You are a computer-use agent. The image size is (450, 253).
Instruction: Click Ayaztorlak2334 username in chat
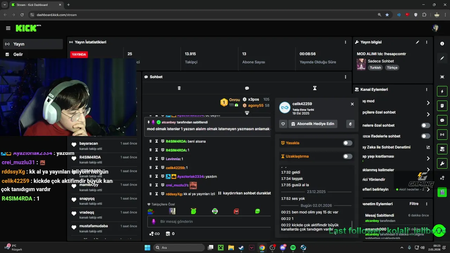[191, 176]
